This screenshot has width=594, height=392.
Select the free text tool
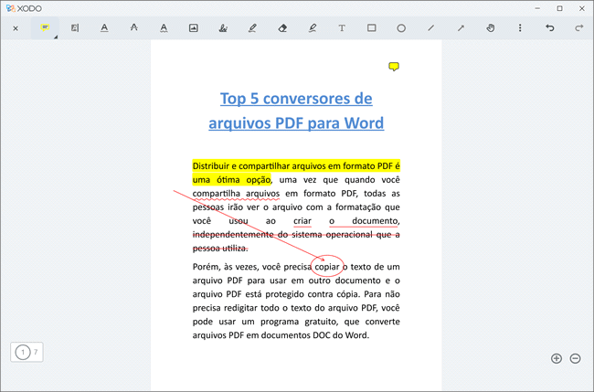point(342,28)
